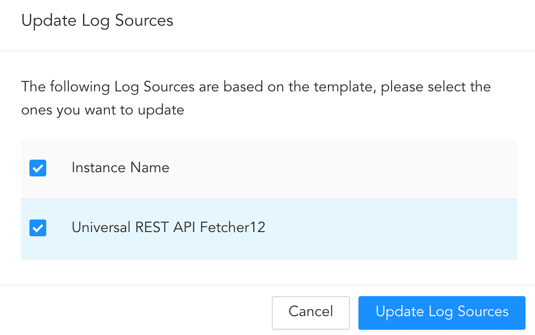Click the checkmark icon in the header row
The width and height of the screenshot is (535, 335).
38,168
